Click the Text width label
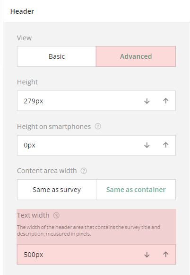Image resolution: width=190 pixels, height=275 pixels. tap(33, 215)
